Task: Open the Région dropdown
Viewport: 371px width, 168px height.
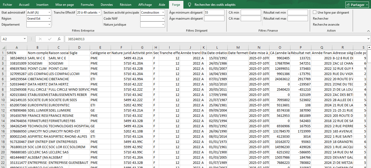Action: [x=49, y=19]
